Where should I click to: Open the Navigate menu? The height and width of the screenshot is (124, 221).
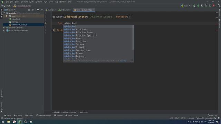pos(24,2)
